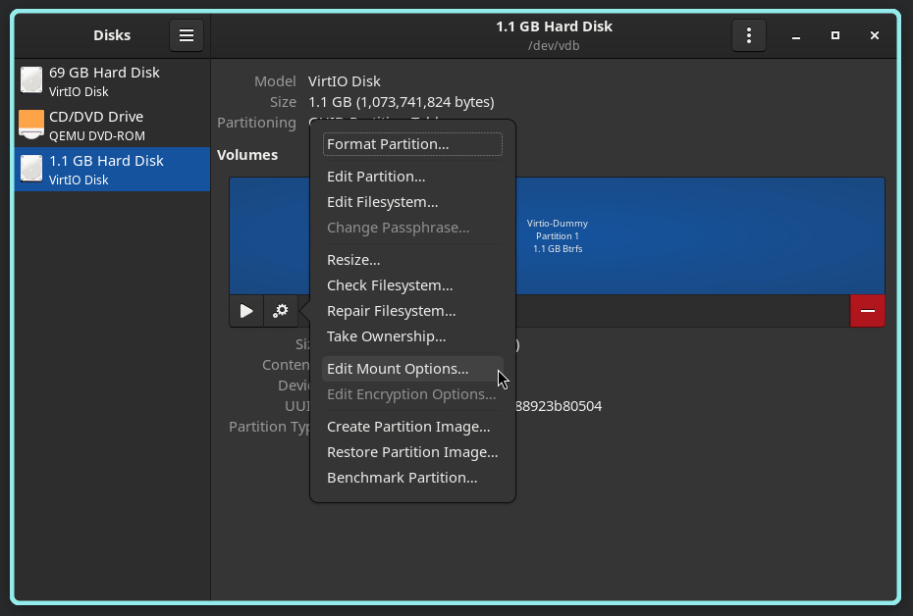Open additional partition options via gear icon
913x616 pixels.
(x=281, y=310)
